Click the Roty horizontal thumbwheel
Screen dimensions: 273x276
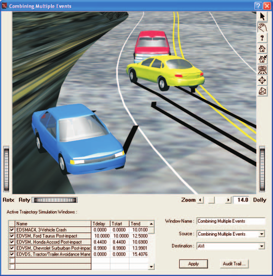click(55, 200)
